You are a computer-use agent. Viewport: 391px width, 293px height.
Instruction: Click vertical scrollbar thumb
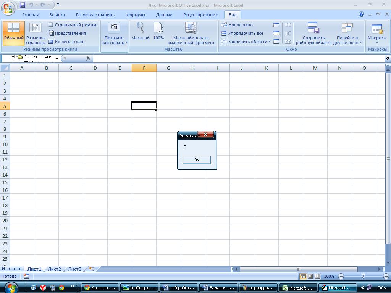pyautogui.click(x=388, y=158)
